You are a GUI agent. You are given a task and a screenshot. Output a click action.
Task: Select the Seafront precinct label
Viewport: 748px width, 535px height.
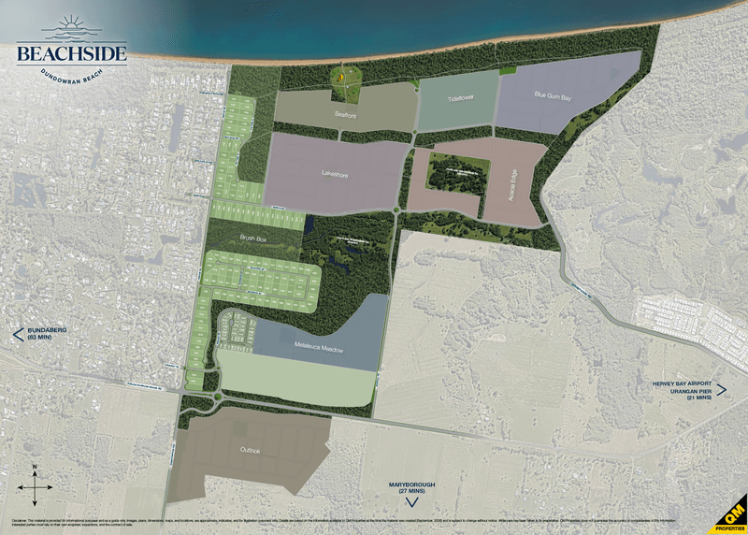[345, 114]
